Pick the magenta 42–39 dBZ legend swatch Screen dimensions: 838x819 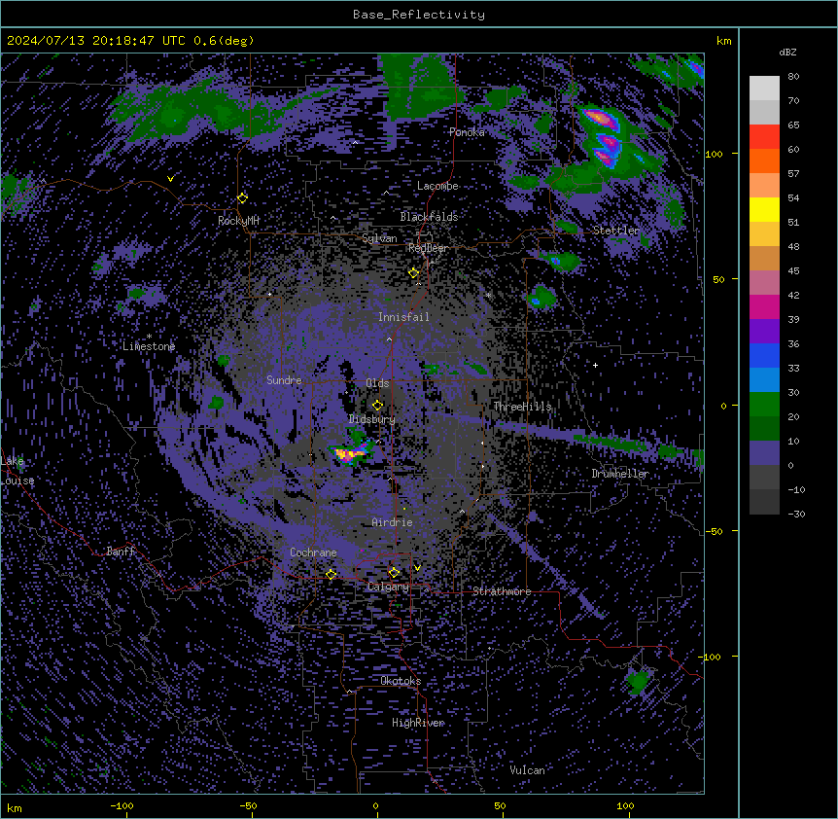pyautogui.click(x=764, y=306)
